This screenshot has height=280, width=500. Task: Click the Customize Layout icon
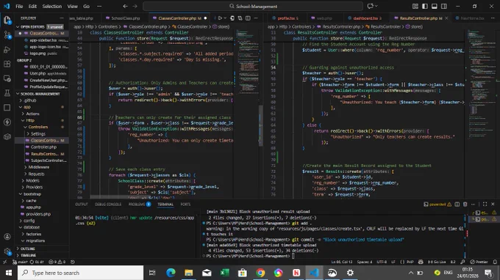coord(415,6)
